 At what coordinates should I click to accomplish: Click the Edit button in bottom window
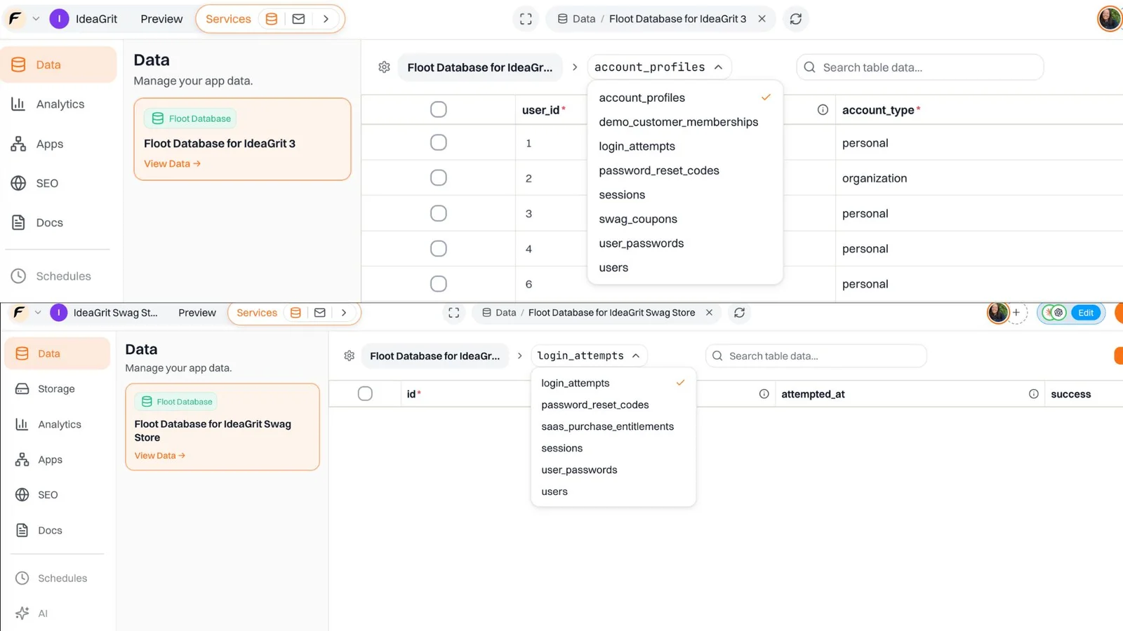tap(1086, 313)
